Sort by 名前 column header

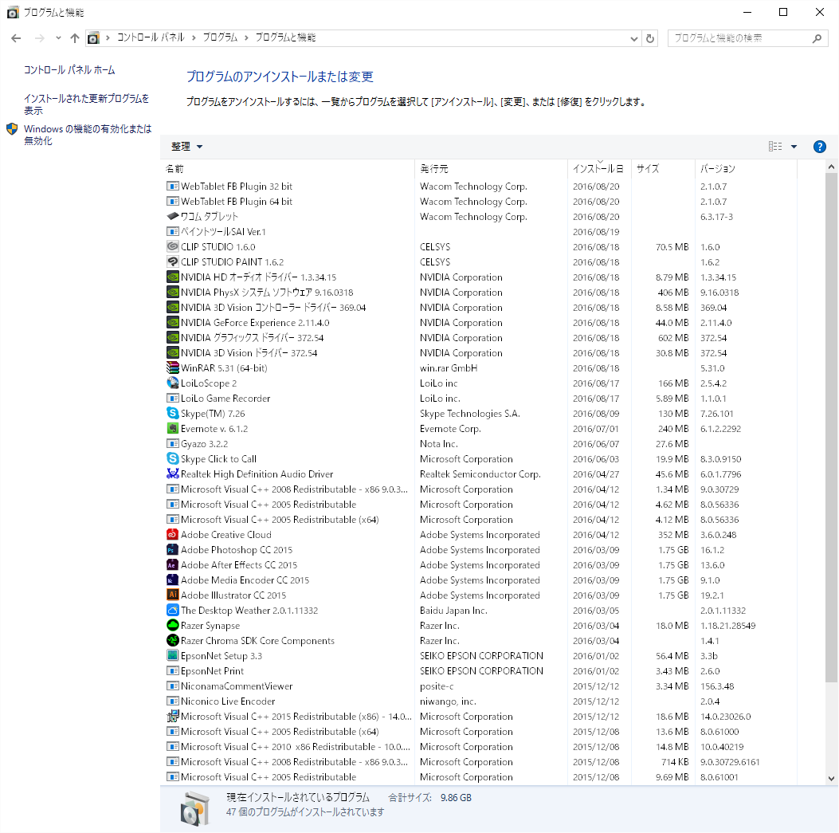pos(288,169)
